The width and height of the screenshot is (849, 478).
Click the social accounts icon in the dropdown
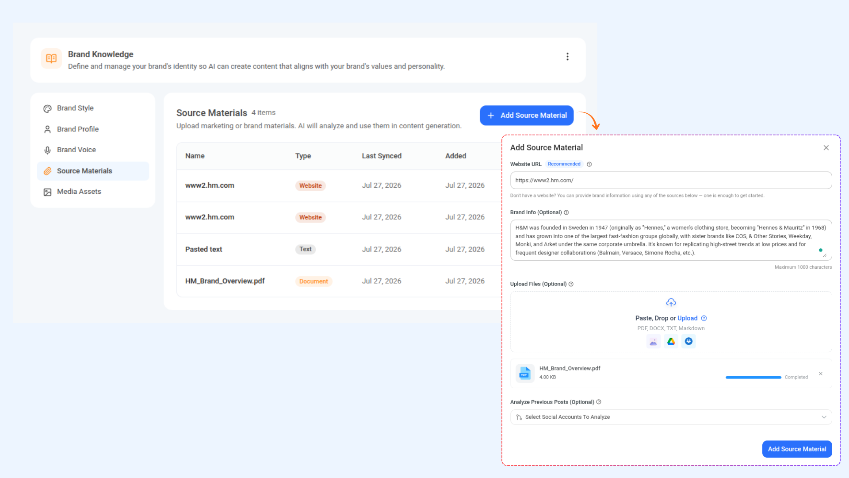(x=519, y=417)
